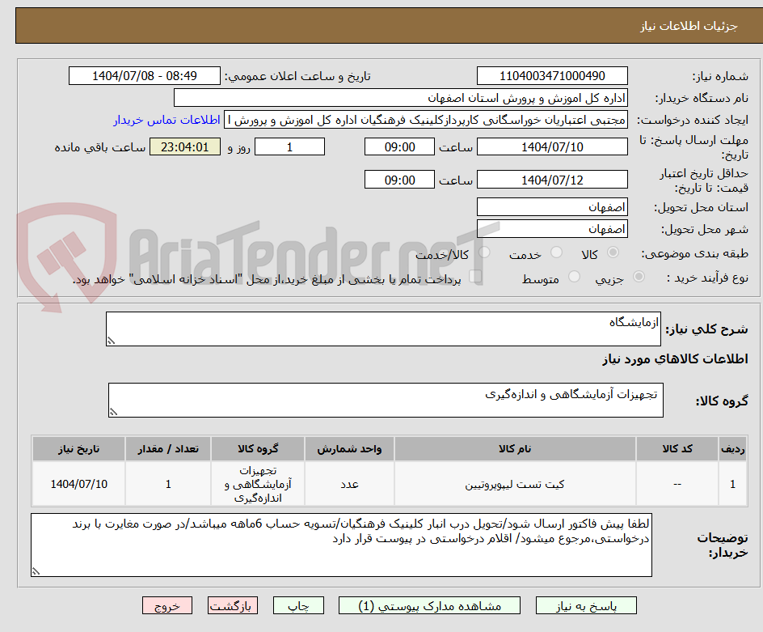
Task: Select the کیت تست لیپوپروتیین table row
Action: tap(515, 483)
